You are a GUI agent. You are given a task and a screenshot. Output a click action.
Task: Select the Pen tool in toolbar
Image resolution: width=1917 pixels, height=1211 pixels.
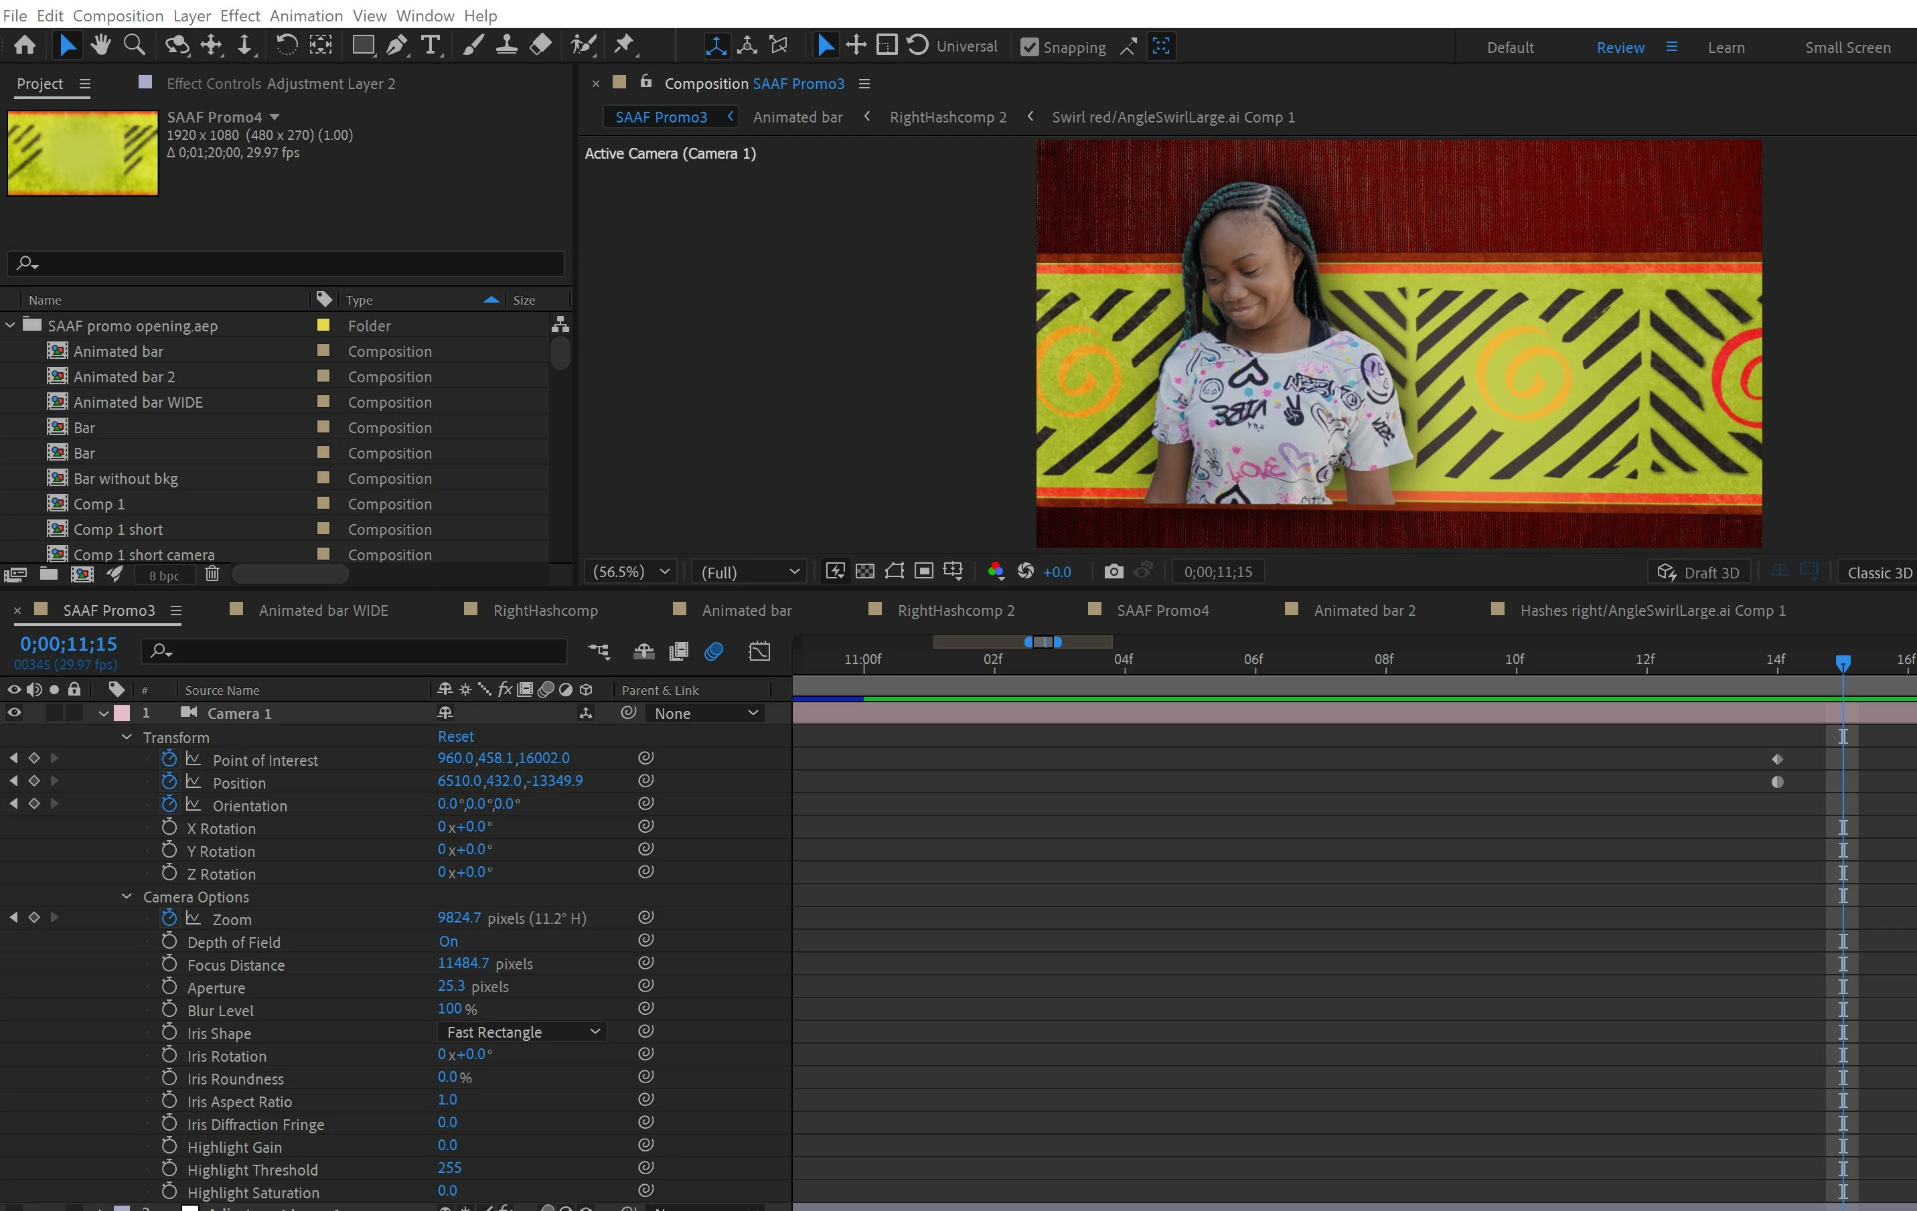pyautogui.click(x=396, y=46)
